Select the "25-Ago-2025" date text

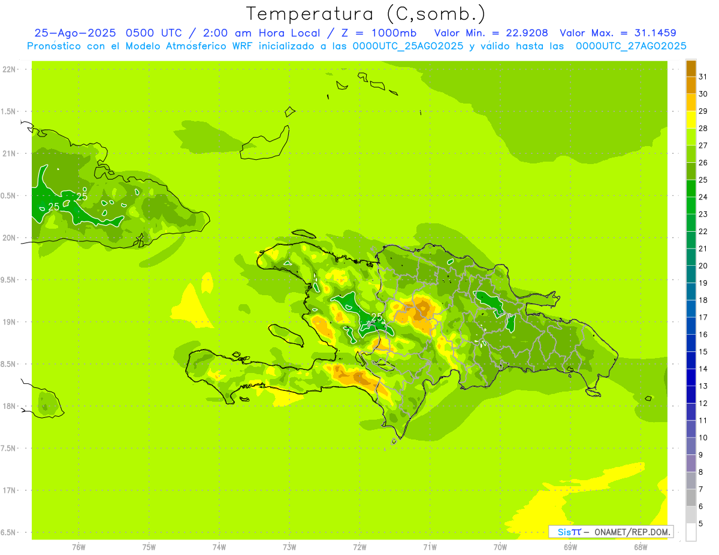pyautogui.click(x=75, y=33)
